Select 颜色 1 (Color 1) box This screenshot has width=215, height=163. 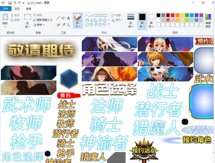coord(142,21)
